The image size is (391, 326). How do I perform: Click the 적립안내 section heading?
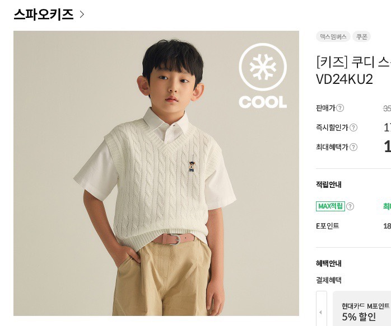pyautogui.click(x=329, y=185)
